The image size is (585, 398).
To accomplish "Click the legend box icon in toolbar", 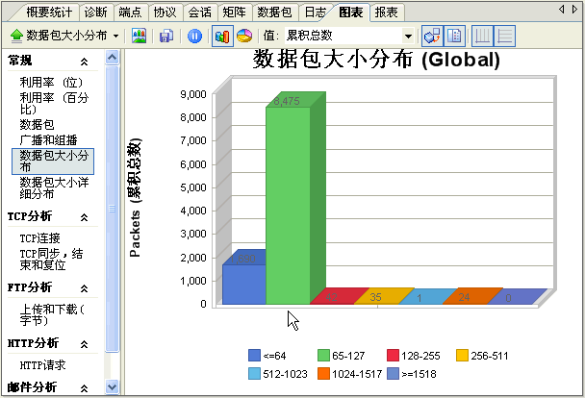I will coord(456,36).
